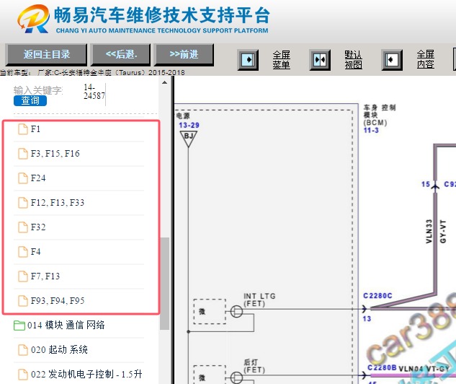Select the 默认视图 label
The width and height of the screenshot is (456, 384).
point(353,60)
